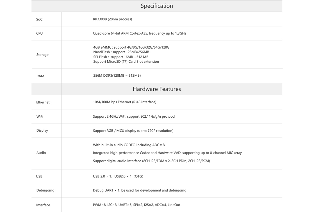Select the RAM row label
The image size is (314, 212).
tap(40, 76)
